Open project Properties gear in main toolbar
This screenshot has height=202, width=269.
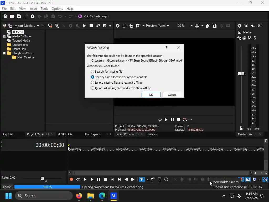(32, 16)
